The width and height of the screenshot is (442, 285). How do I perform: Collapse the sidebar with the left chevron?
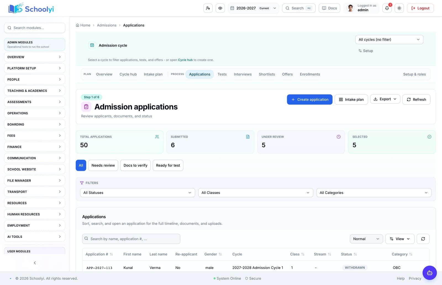(x=35, y=263)
